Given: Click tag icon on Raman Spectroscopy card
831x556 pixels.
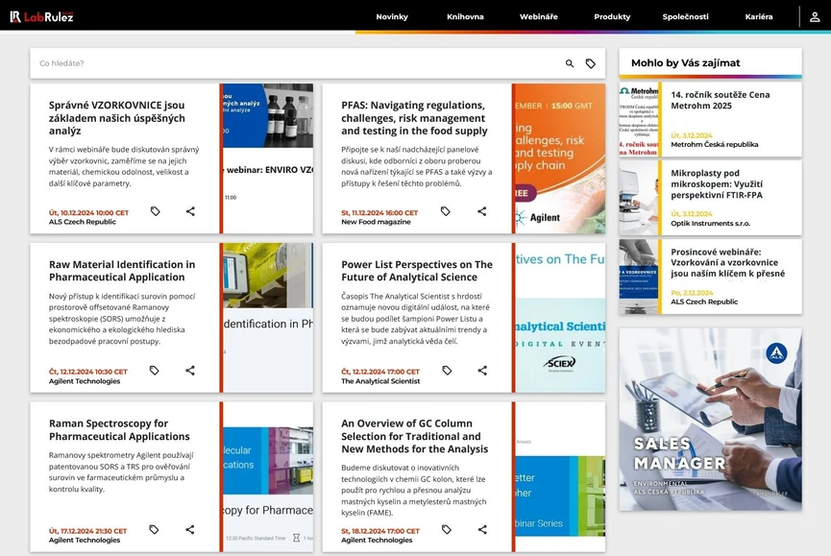Looking at the screenshot, I should [x=154, y=529].
